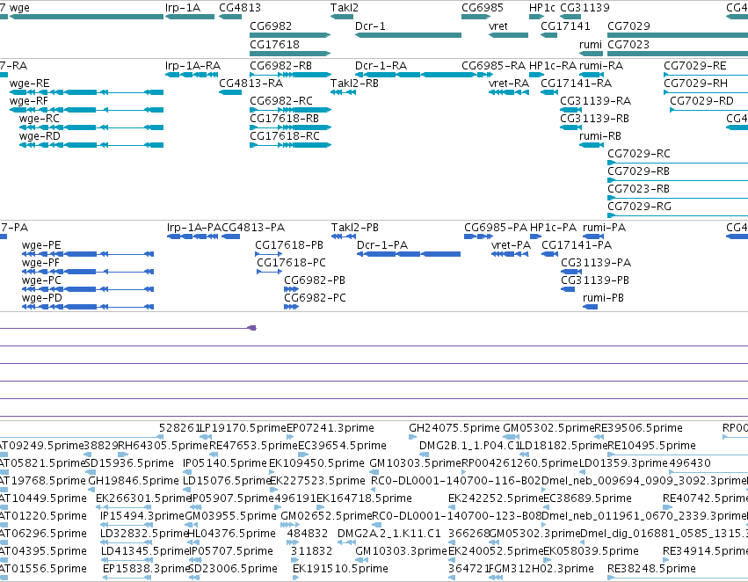
Task: Click the CG17141-PA protein label
Action: point(577,245)
